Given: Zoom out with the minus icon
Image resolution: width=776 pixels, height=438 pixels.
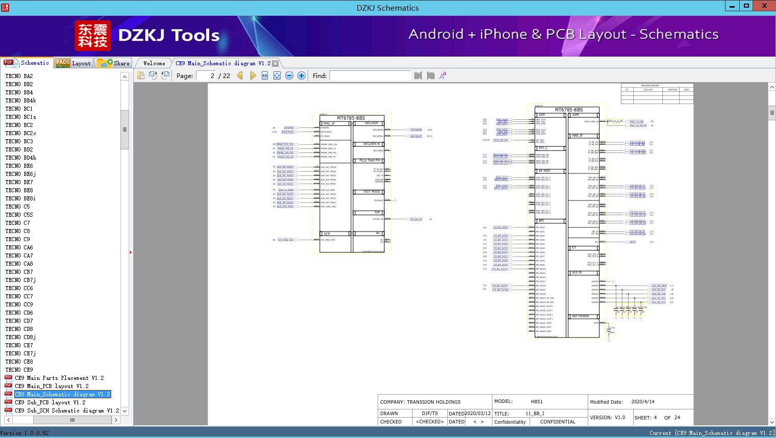Looking at the screenshot, I should click(x=289, y=75).
